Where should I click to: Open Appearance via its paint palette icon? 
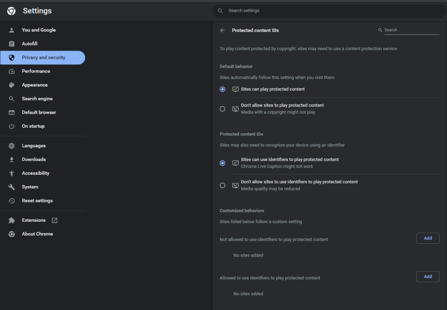coord(12,85)
